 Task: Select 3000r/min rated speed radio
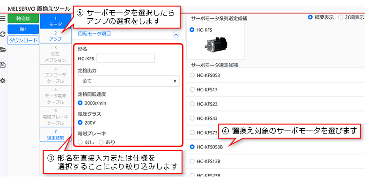[80, 103]
